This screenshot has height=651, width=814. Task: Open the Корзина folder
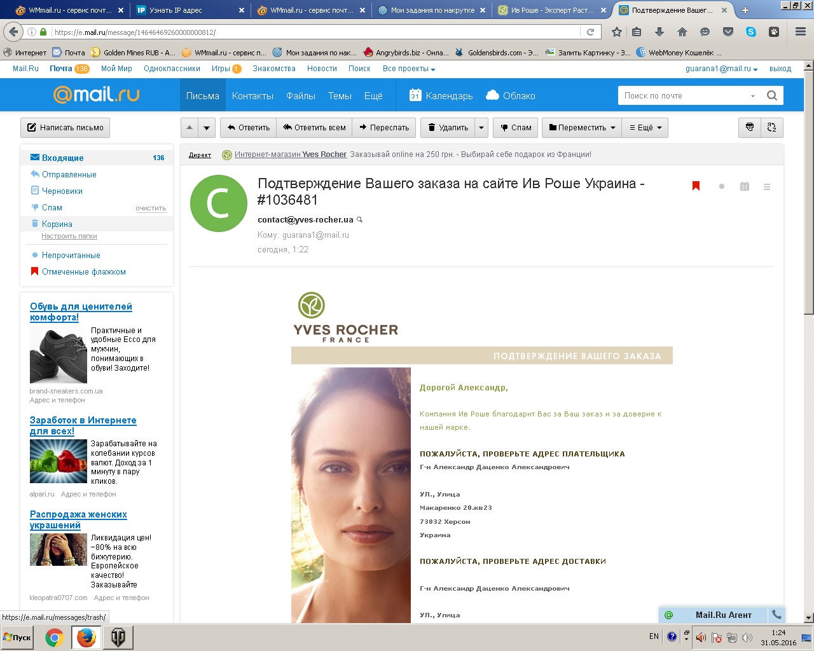(57, 224)
